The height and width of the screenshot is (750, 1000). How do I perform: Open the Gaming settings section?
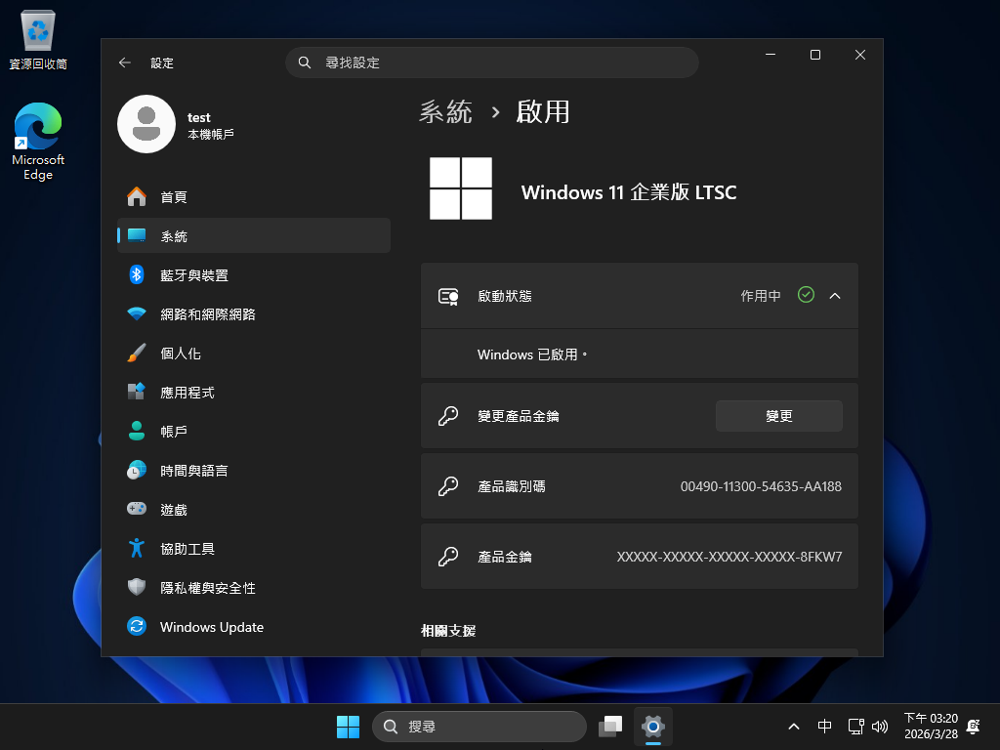[174, 510]
